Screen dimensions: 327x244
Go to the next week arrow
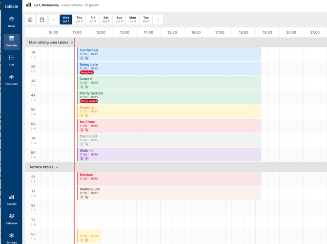point(158,20)
